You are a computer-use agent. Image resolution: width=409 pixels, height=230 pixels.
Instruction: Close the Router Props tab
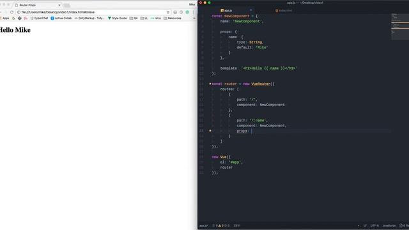[59, 5]
